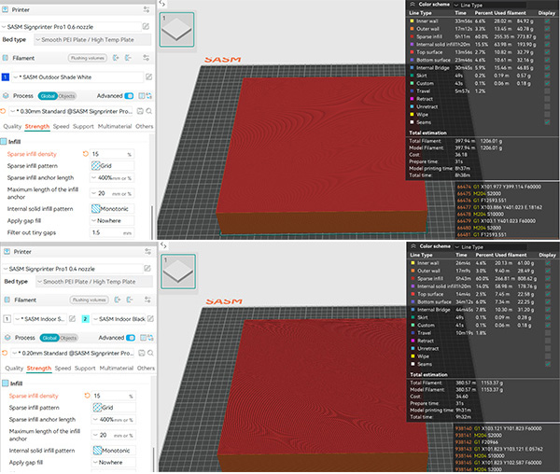Switch to Speed tab in 0.30mm profile
The image size is (560, 474).
pyautogui.click(x=61, y=126)
